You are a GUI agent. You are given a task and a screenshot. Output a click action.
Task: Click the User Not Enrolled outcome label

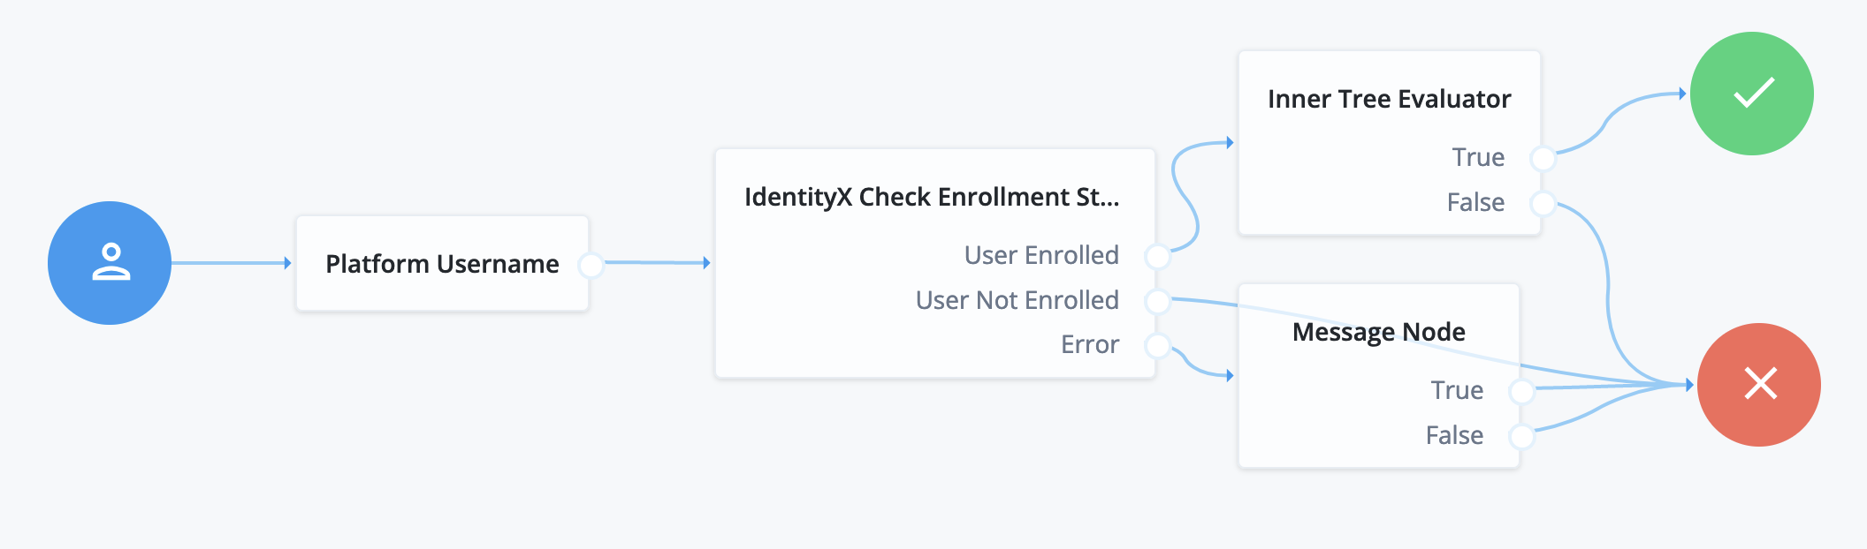(1017, 301)
